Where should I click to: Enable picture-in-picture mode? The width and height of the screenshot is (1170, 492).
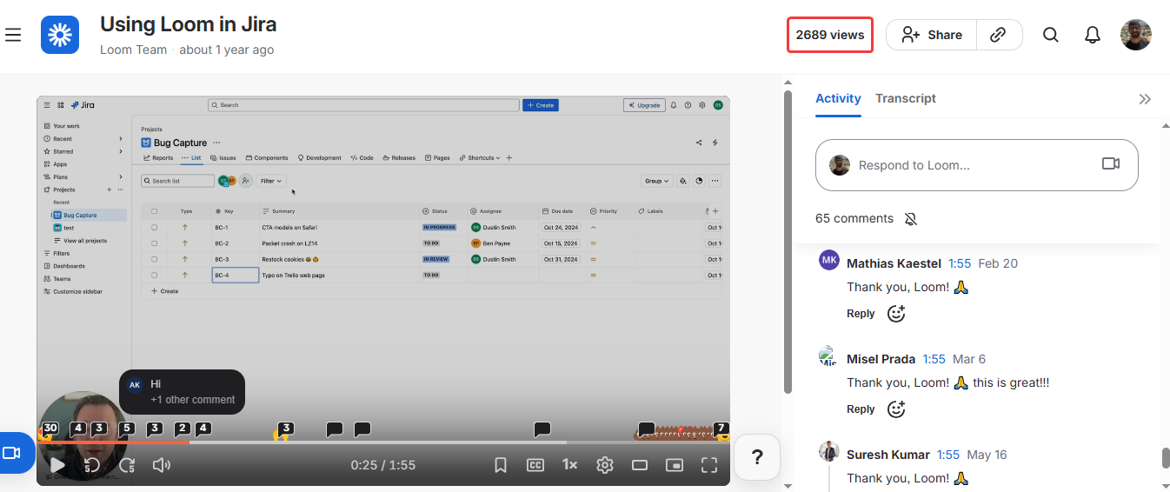[675, 465]
